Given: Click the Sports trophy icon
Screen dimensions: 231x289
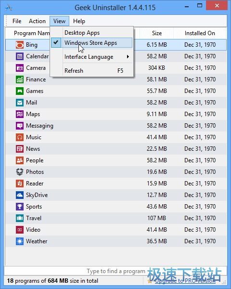Looking at the screenshot, I should point(20,207).
